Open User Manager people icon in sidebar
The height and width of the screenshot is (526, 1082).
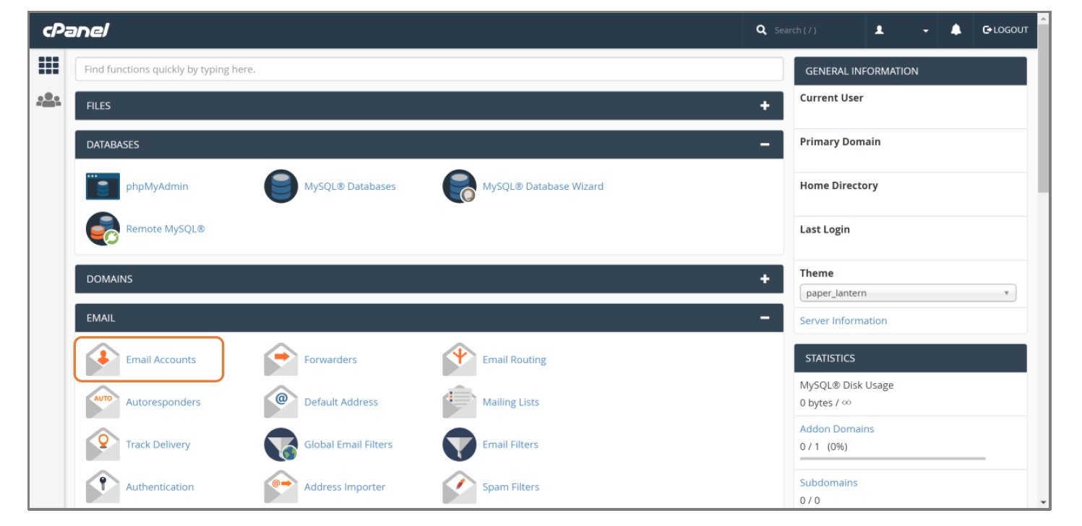coord(48,100)
